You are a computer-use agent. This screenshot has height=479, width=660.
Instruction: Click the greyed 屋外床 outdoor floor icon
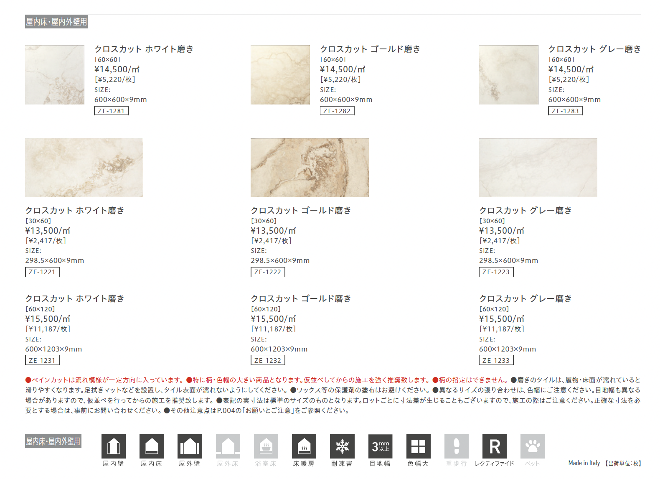tap(228, 446)
